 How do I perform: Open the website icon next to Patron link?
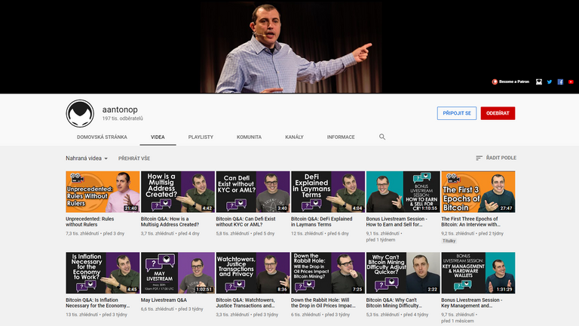coord(539,82)
